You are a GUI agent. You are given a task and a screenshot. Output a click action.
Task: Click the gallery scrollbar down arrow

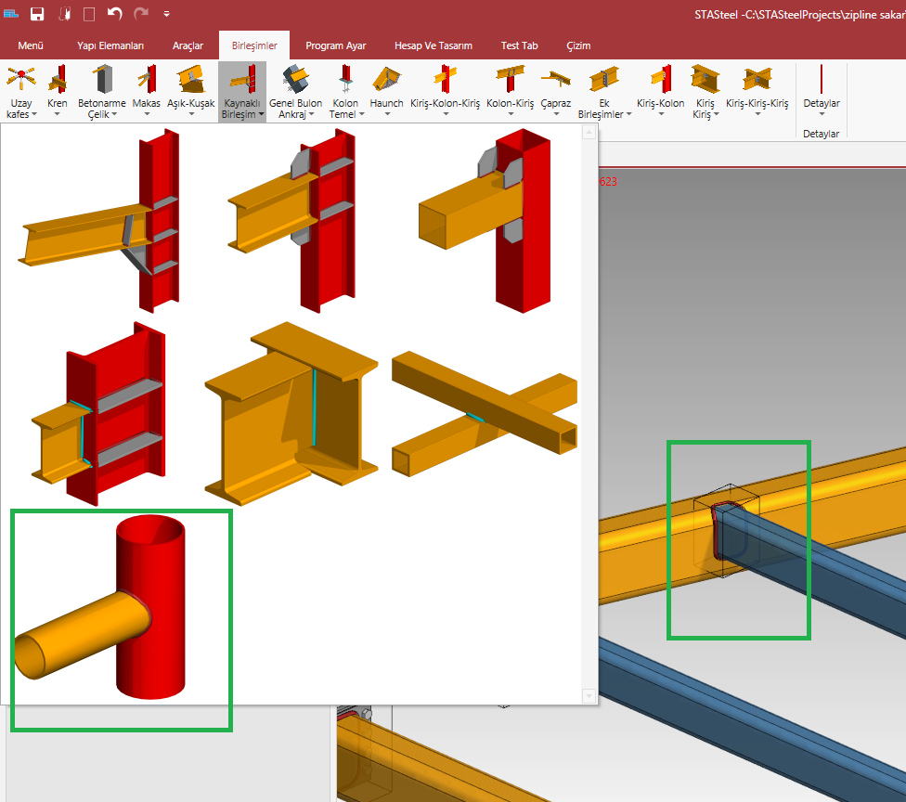(x=587, y=695)
